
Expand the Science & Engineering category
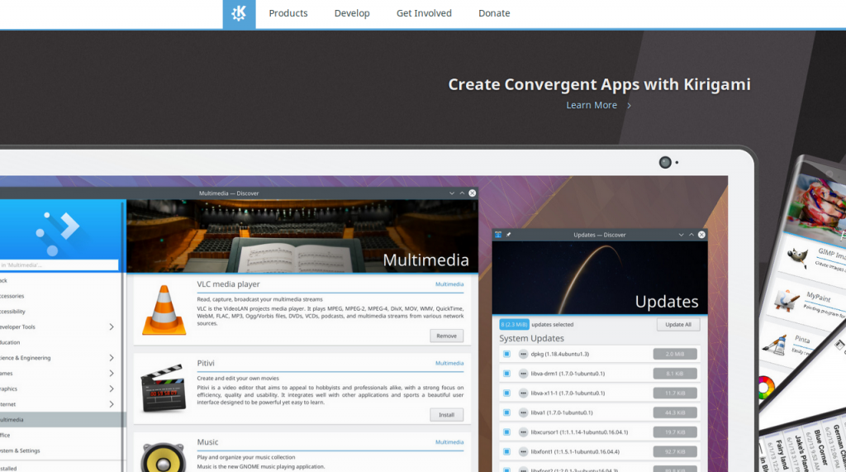tap(112, 357)
